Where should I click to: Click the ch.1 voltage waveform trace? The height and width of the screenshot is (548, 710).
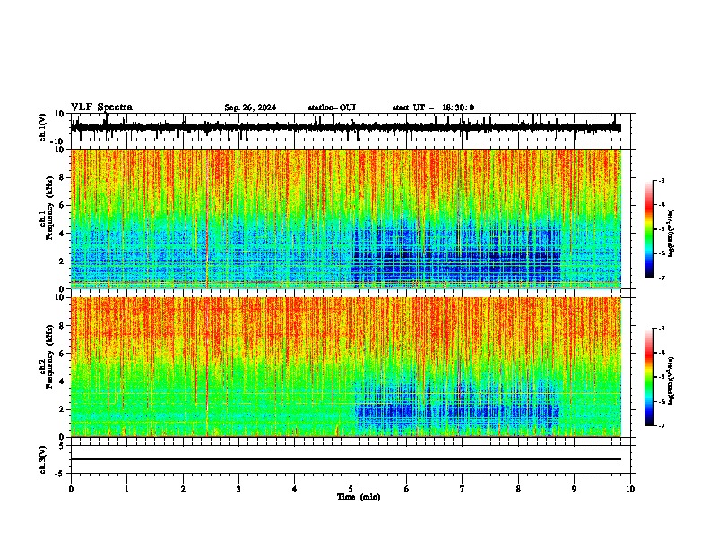point(346,127)
